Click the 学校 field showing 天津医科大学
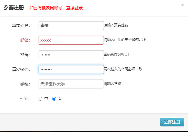Image resolution: width=188 pixels, height=132 pixels. 71,84
